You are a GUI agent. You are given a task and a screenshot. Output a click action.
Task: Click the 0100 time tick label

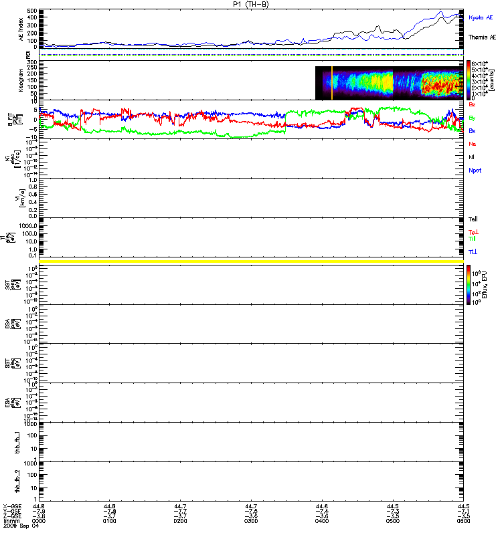(109, 521)
